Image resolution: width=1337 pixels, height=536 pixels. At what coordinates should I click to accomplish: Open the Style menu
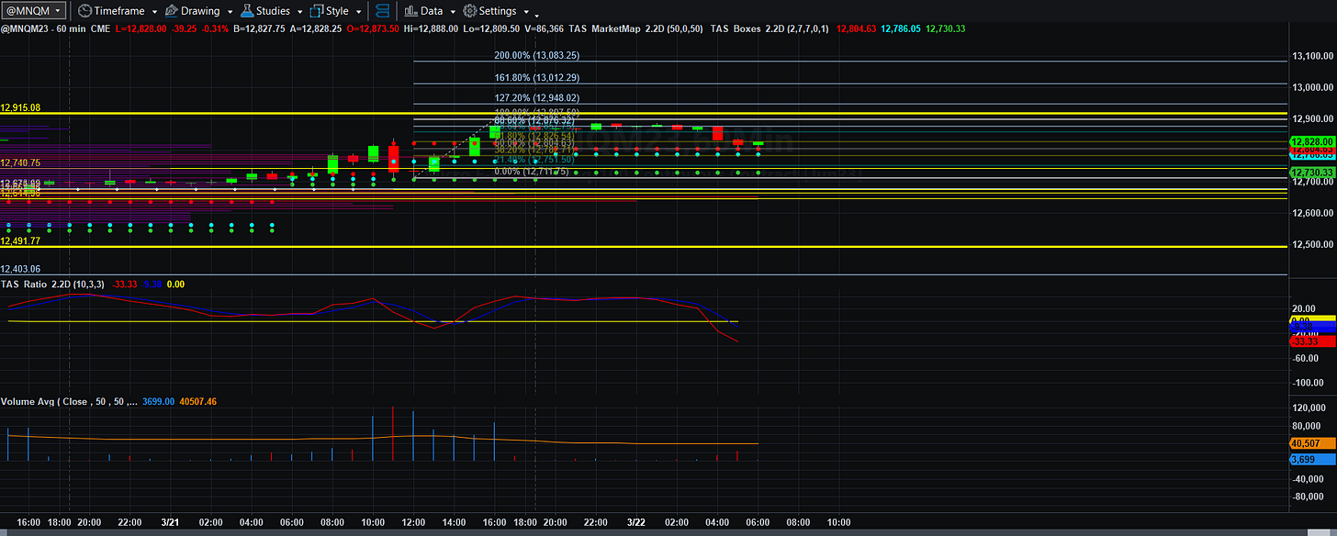337,11
